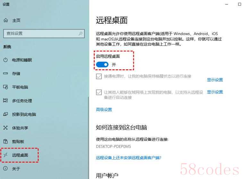244x179 pixels.
Task: Click the first 显示设置 link
Action: point(215,80)
